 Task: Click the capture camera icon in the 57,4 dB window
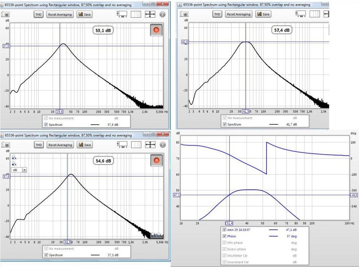pyautogui.click(x=184, y=14)
